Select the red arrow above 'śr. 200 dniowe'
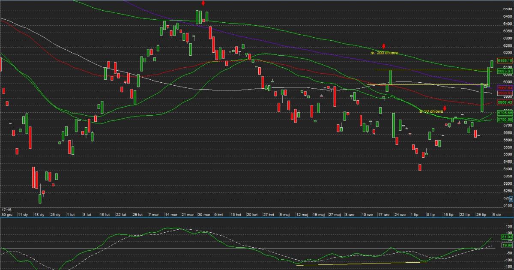The height and width of the screenshot is (270, 514). tap(384, 46)
